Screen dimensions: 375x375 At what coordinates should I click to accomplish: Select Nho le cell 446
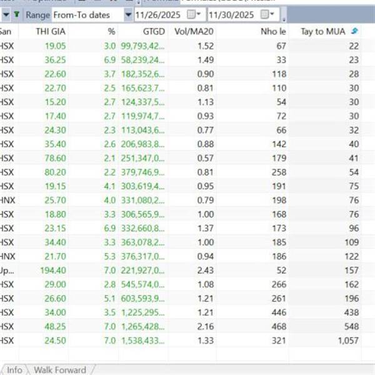[x=279, y=312]
